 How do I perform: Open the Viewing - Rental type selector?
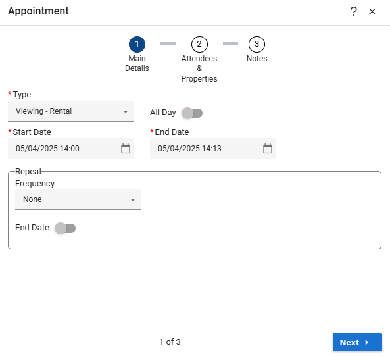(71, 111)
